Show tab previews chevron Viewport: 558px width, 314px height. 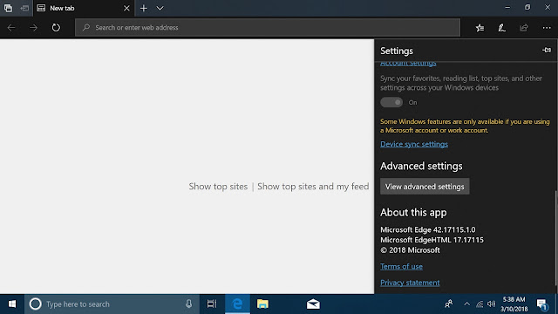160,8
